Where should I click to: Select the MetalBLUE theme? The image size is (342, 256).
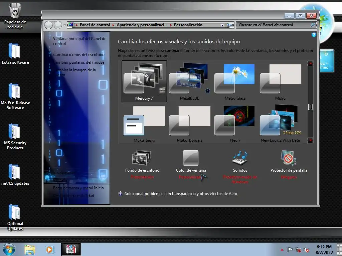tap(190, 81)
